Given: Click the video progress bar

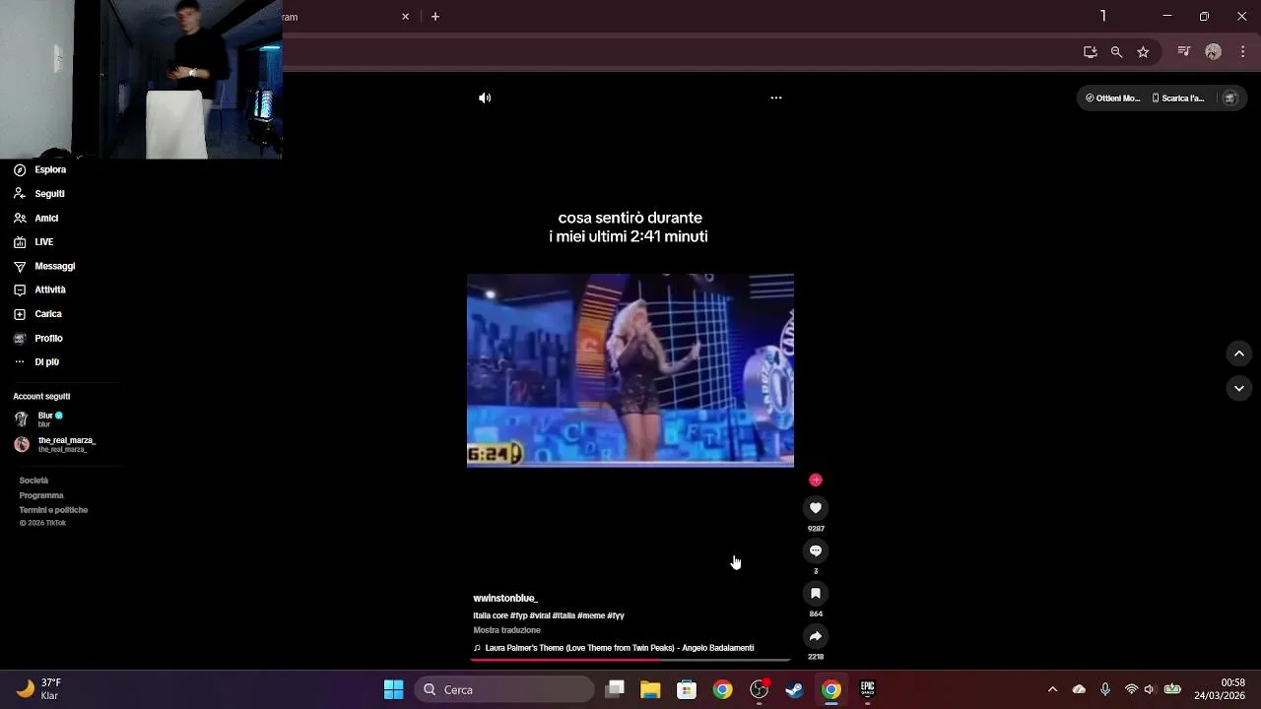Looking at the screenshot, I should (630, 660).
